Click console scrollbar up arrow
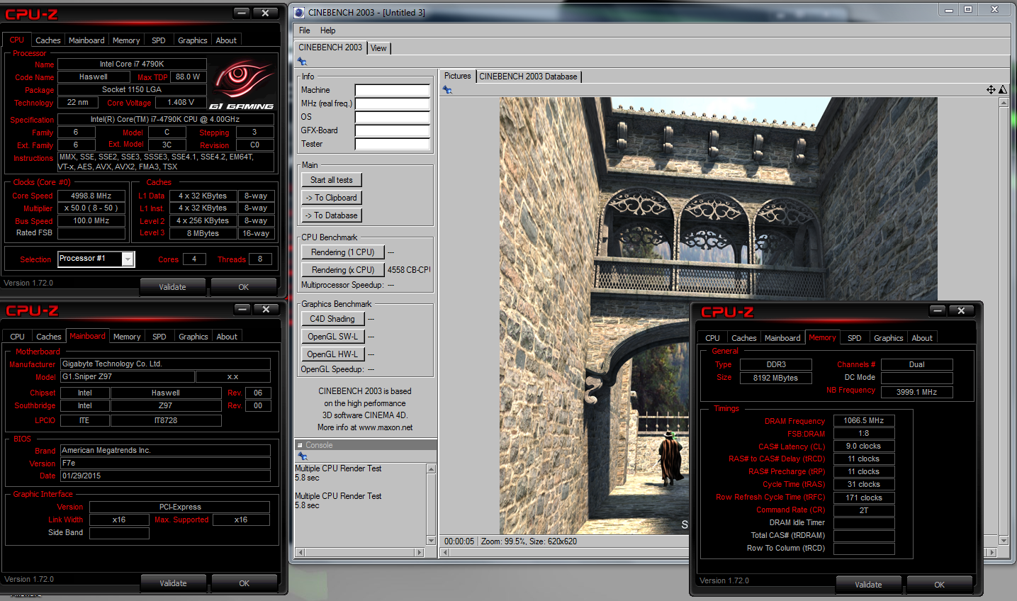Screen dimensions: 1017x601 pyautogui.click(x=431, y=469)
